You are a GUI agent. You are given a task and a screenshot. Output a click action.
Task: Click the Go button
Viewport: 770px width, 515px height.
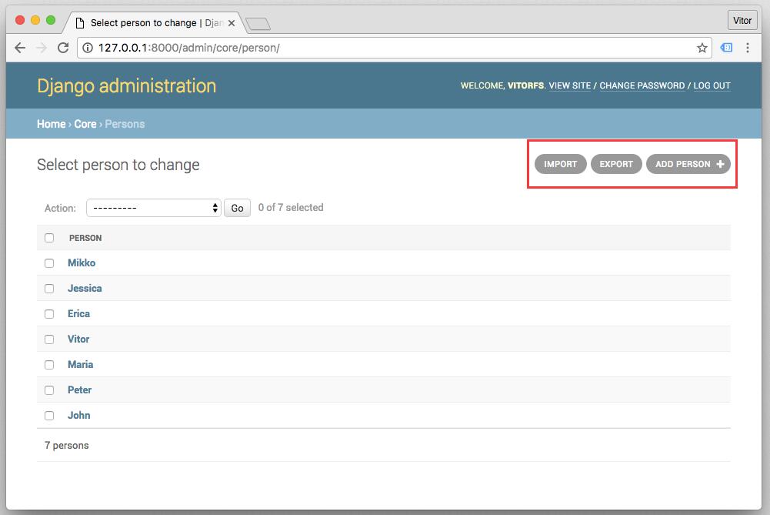237,208
